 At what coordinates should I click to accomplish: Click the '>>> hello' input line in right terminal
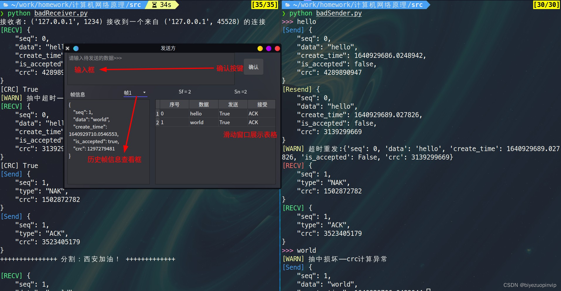tap(299, 22)
